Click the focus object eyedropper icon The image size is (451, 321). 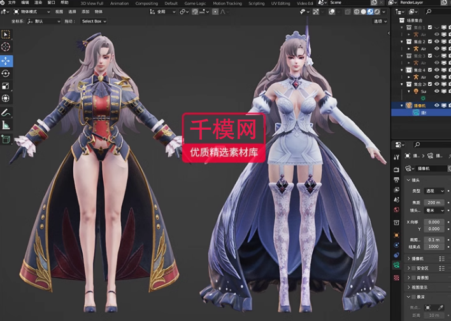click(x=440, y=308)
